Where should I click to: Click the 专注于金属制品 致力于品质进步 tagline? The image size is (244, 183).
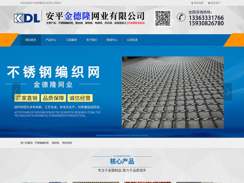click(122, 170)
